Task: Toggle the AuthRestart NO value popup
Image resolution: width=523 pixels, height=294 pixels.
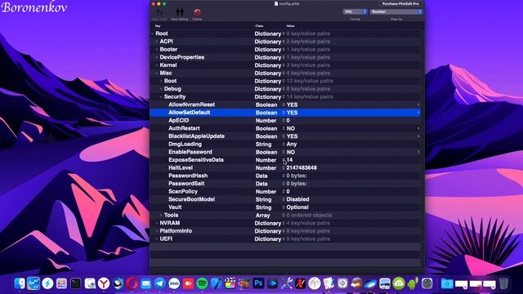Action: 418,128
